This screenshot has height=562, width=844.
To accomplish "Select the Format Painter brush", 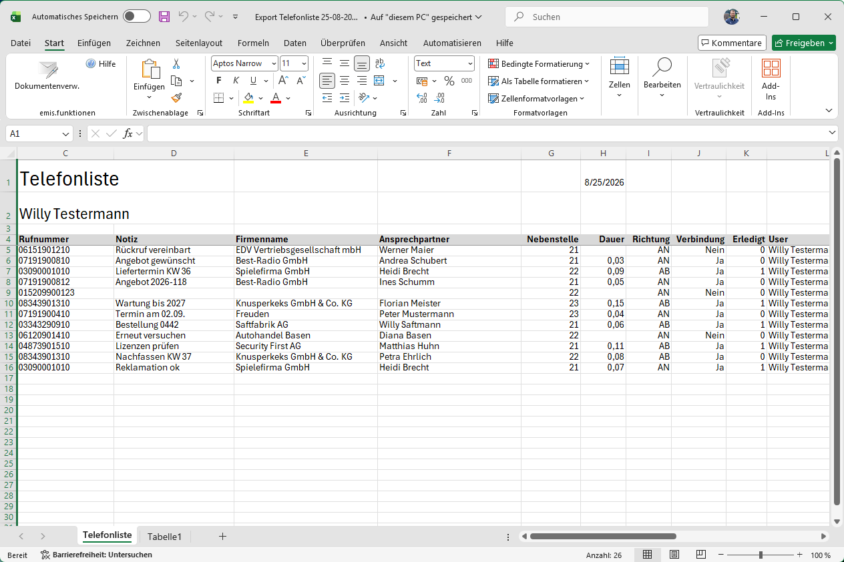I will click(176, 97).
